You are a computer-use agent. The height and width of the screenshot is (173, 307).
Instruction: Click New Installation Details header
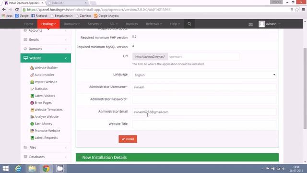(177, 157)
